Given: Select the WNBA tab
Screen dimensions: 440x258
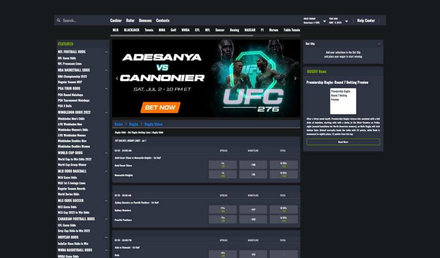Looking at the screenshot, I should tap(186, 30).
